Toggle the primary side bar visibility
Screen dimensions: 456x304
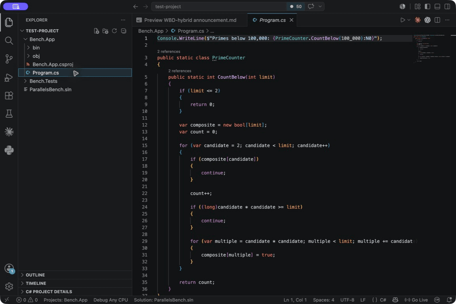point(427,6)
